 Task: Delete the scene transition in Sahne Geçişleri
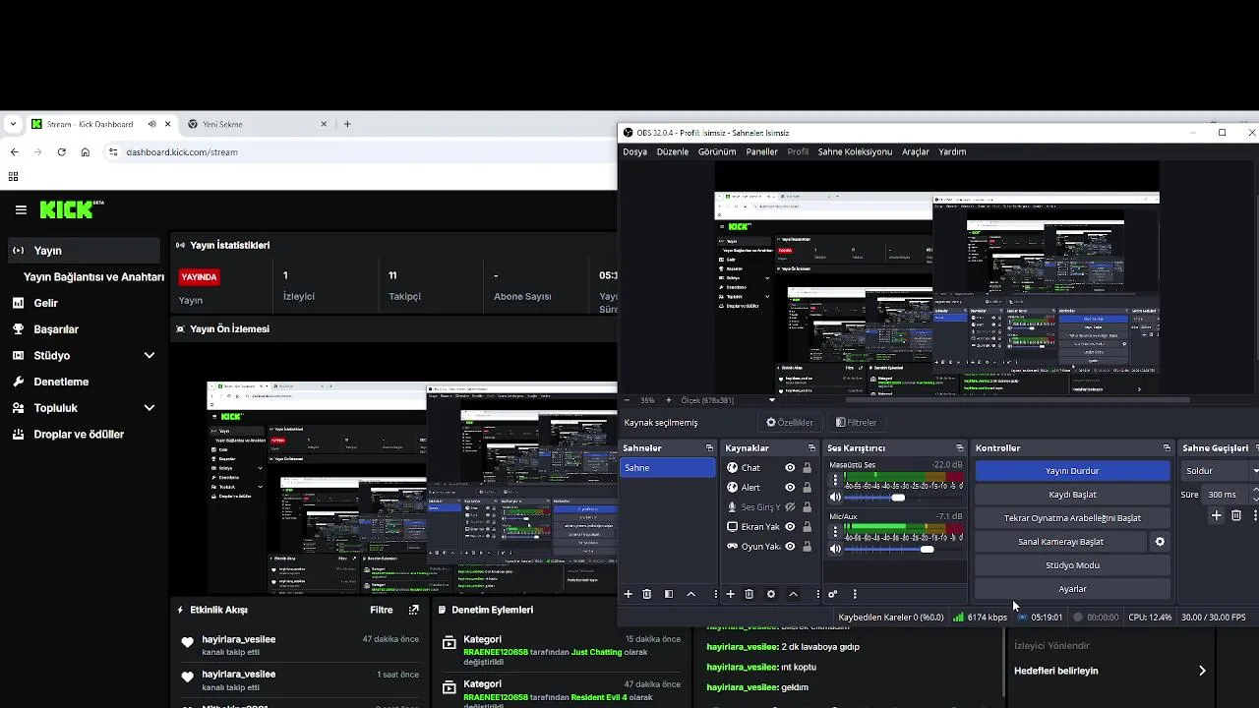1236,515
